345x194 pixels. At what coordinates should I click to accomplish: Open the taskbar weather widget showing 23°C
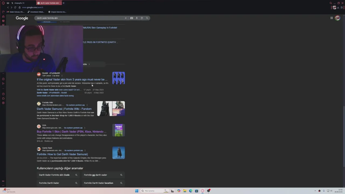point(9,191)
